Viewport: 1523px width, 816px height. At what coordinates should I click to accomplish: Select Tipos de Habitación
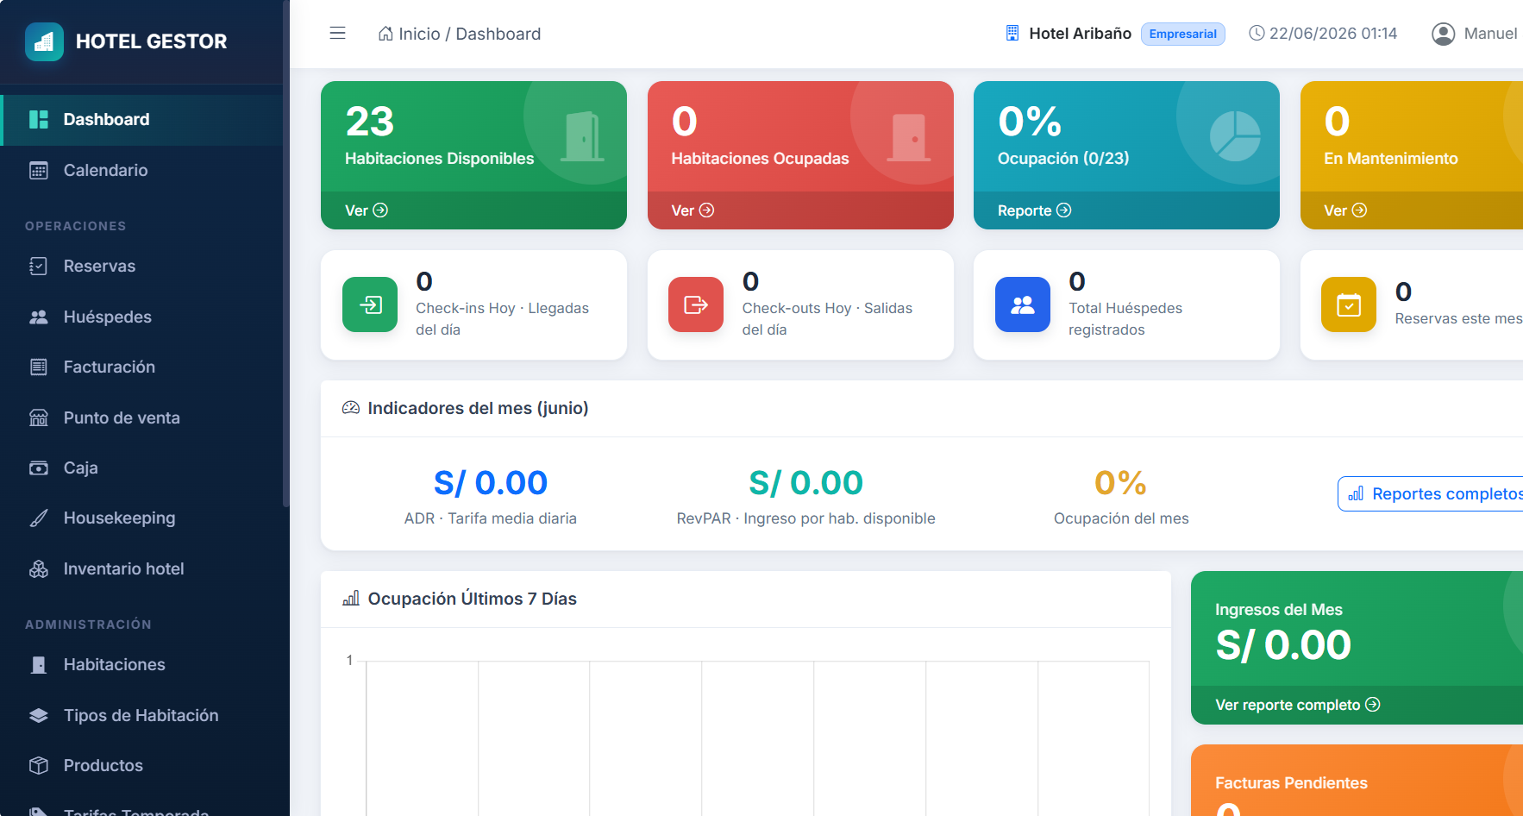(143, 715)
